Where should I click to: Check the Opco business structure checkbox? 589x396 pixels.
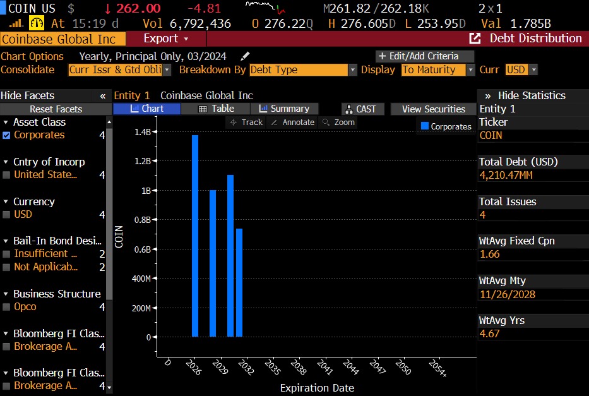pyautogui.click(x=6, y=307)
